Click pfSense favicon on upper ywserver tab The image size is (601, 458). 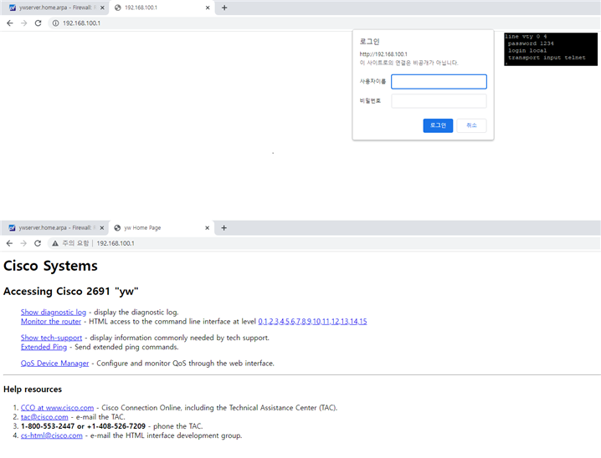coord(13,8)
